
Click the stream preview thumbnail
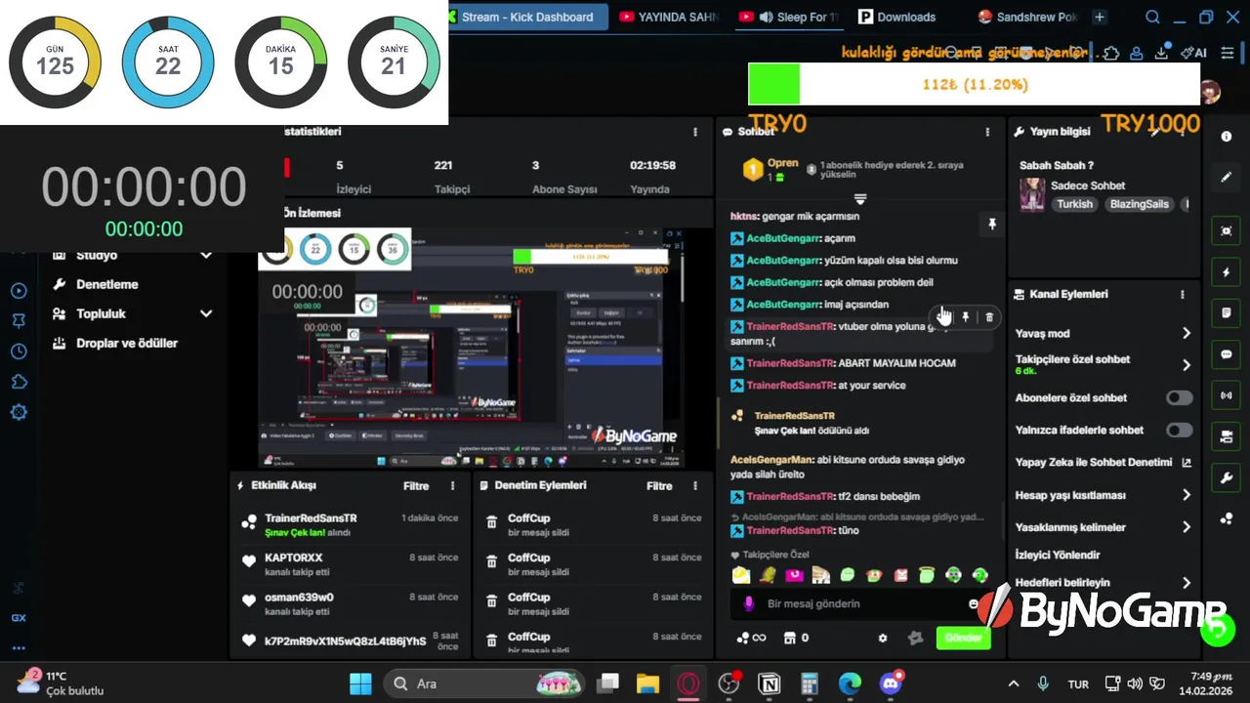[471, 348]
